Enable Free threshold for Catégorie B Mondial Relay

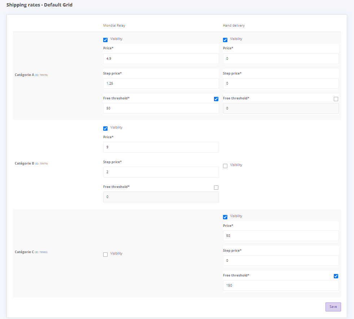216,188
